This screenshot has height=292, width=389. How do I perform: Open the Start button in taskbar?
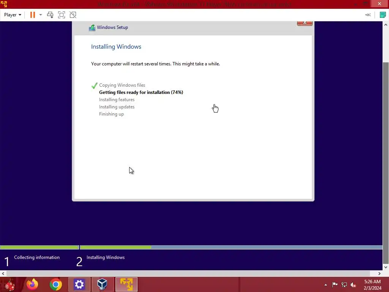(x=10, y=284)
